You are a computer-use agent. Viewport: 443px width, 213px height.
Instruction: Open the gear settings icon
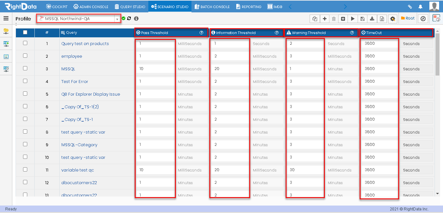point(393,19)
